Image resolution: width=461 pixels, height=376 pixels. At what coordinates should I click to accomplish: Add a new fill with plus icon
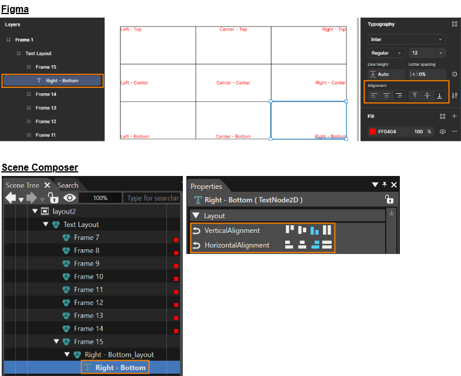coord(454,116)
